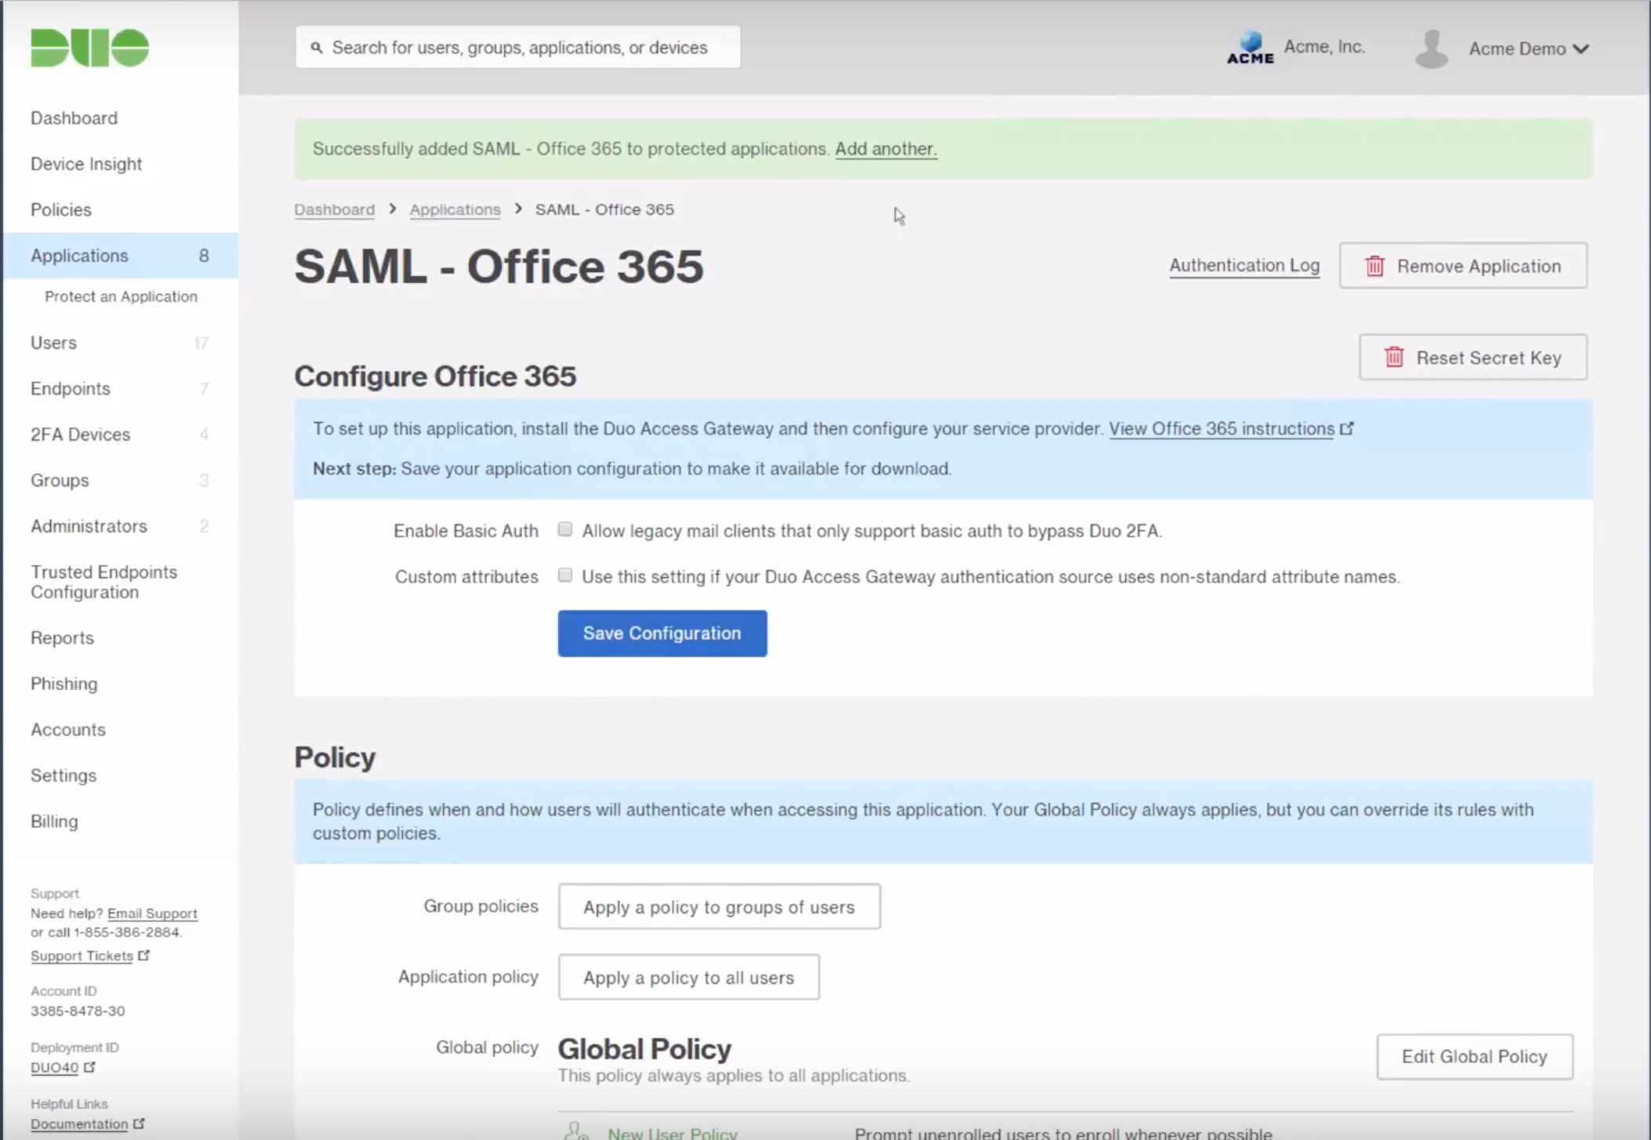
Task: Click the Acme, Inc. company logo
Action: 1250,45
